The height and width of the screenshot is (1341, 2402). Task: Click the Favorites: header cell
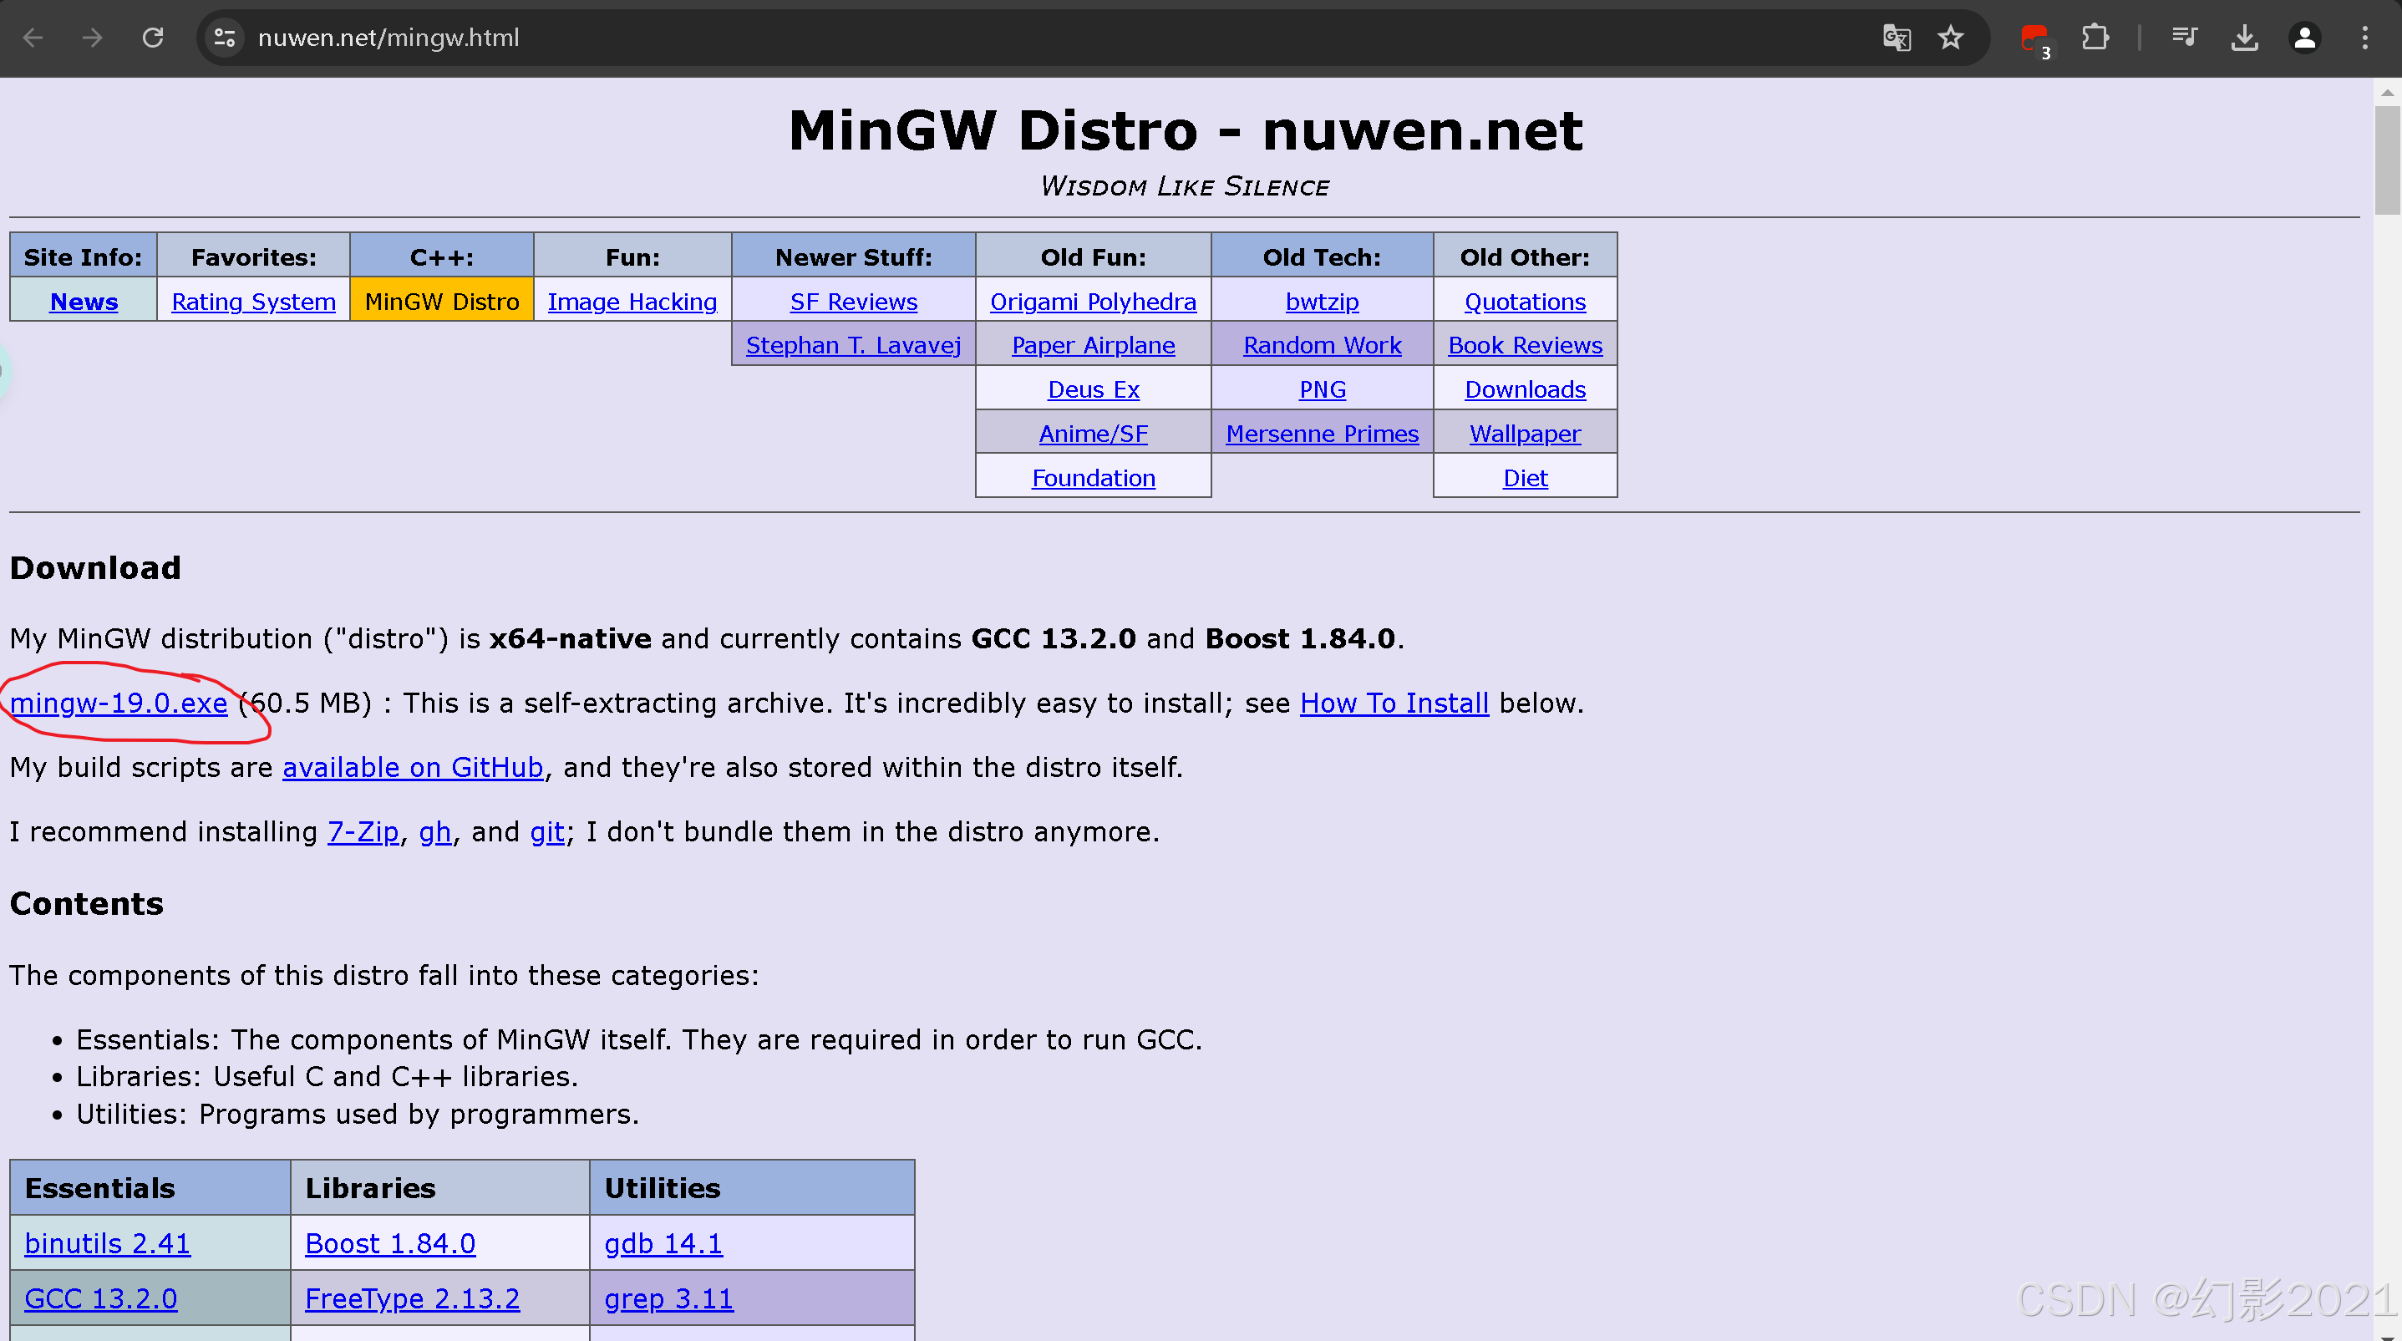(254, 257)
